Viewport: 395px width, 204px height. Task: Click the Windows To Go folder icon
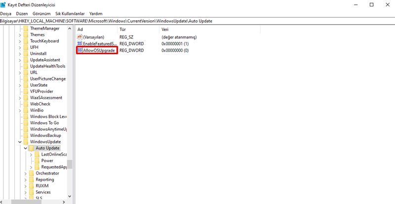(26, 123)
